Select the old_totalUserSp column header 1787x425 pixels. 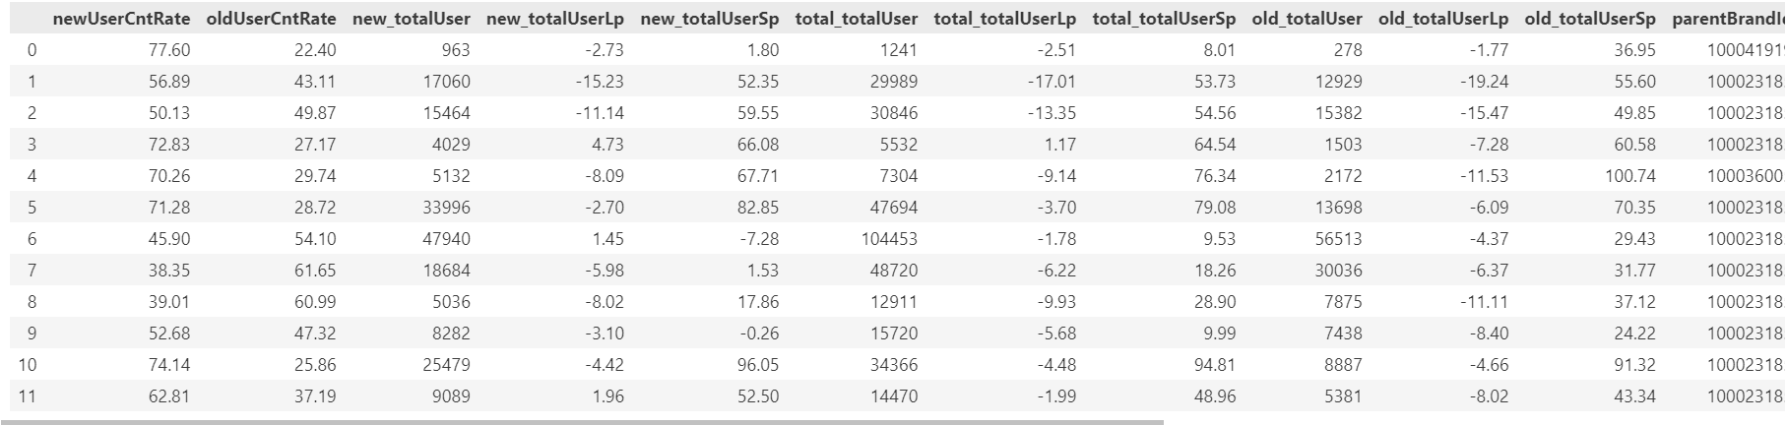tap(1589, 19)
